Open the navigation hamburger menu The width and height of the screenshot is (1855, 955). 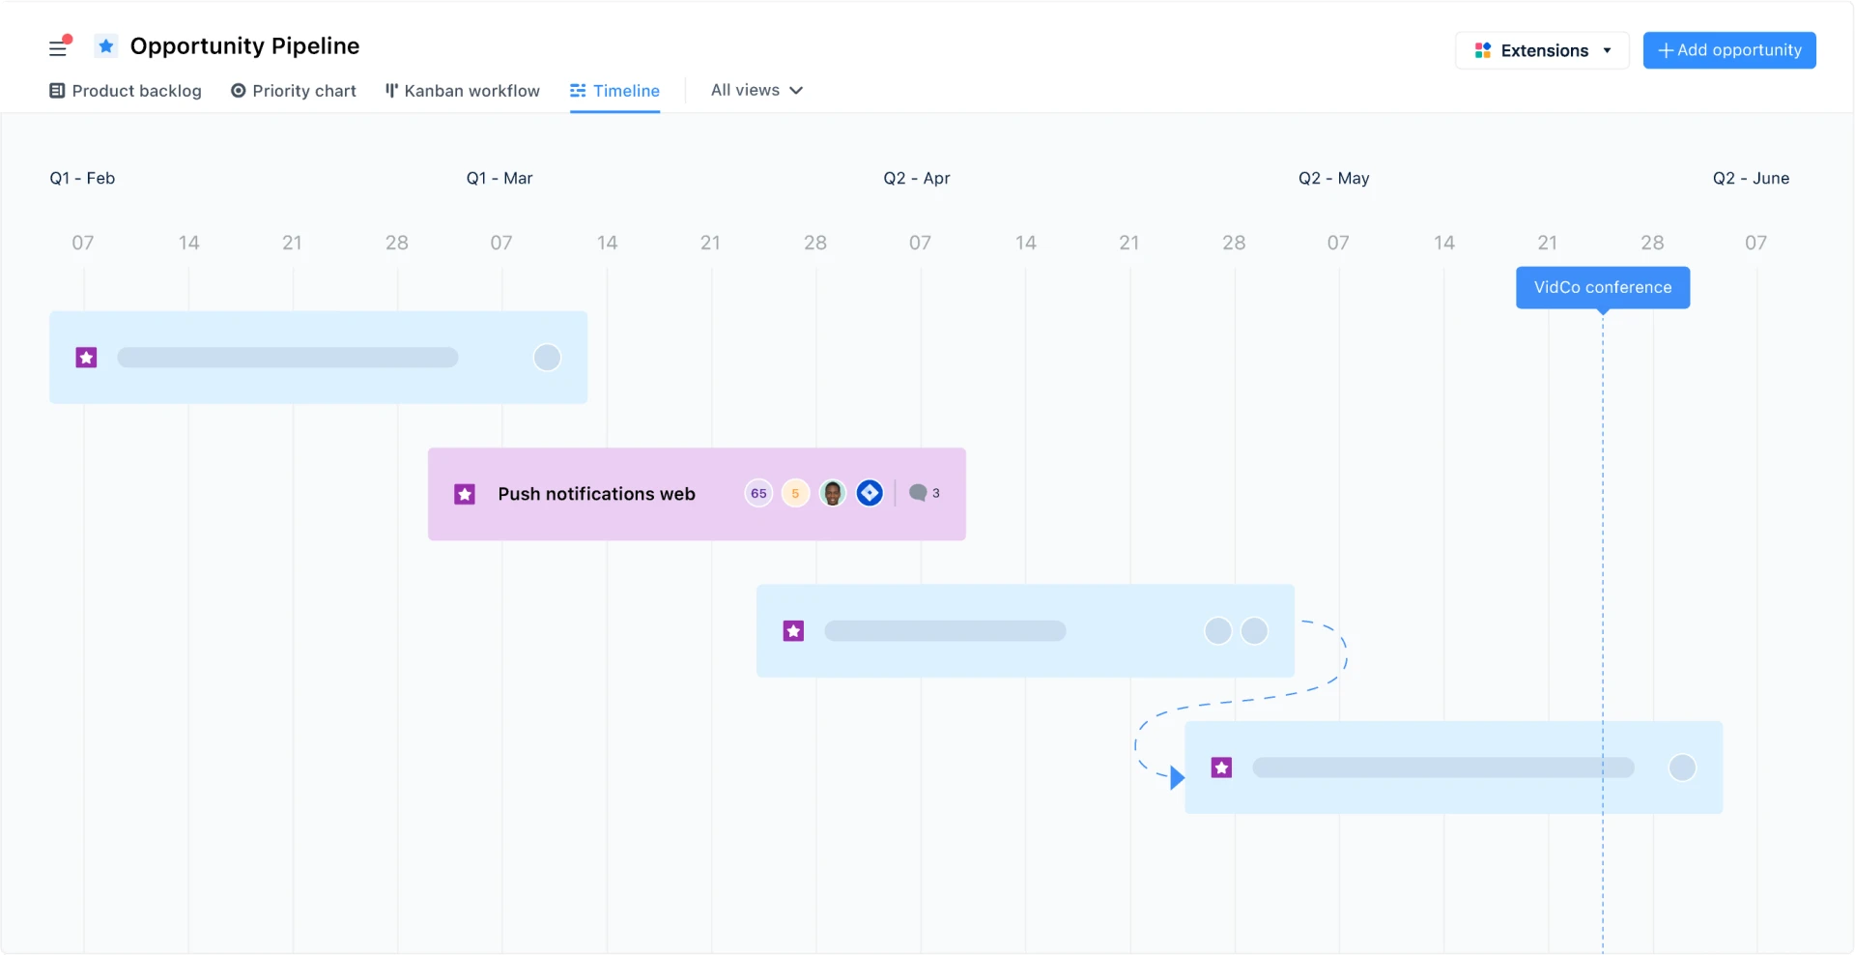[x=58, y=48]
